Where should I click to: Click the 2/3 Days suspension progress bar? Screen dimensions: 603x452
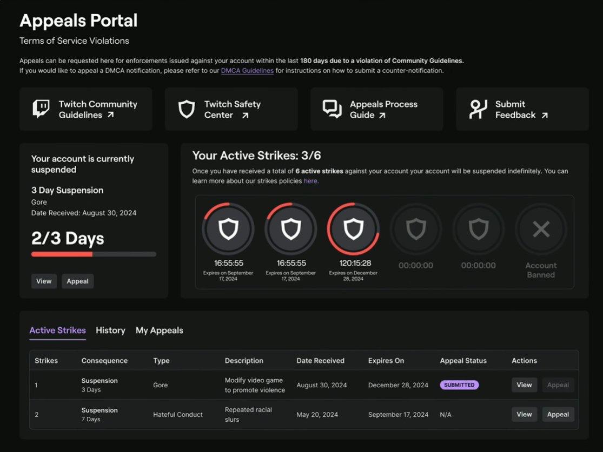[x=94, y=254]
